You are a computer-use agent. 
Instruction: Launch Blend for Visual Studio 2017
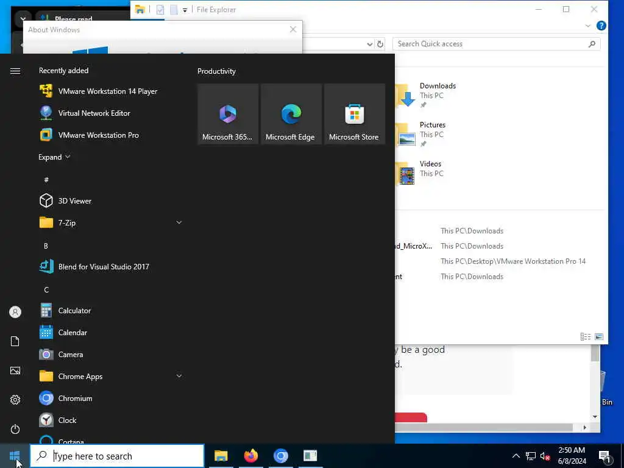coord(104,267)
